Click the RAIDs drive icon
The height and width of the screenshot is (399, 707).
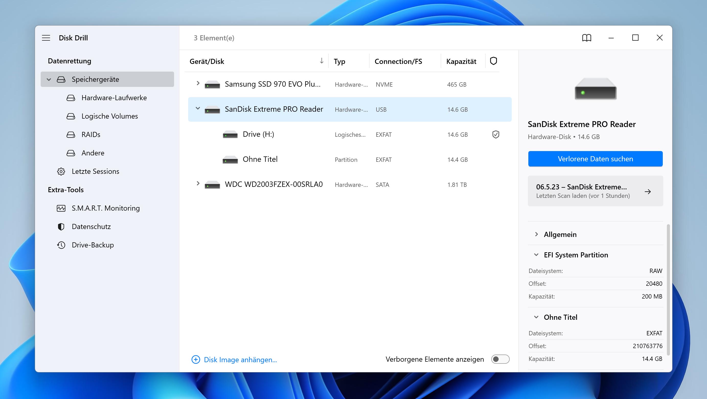(x=71, y=134)
